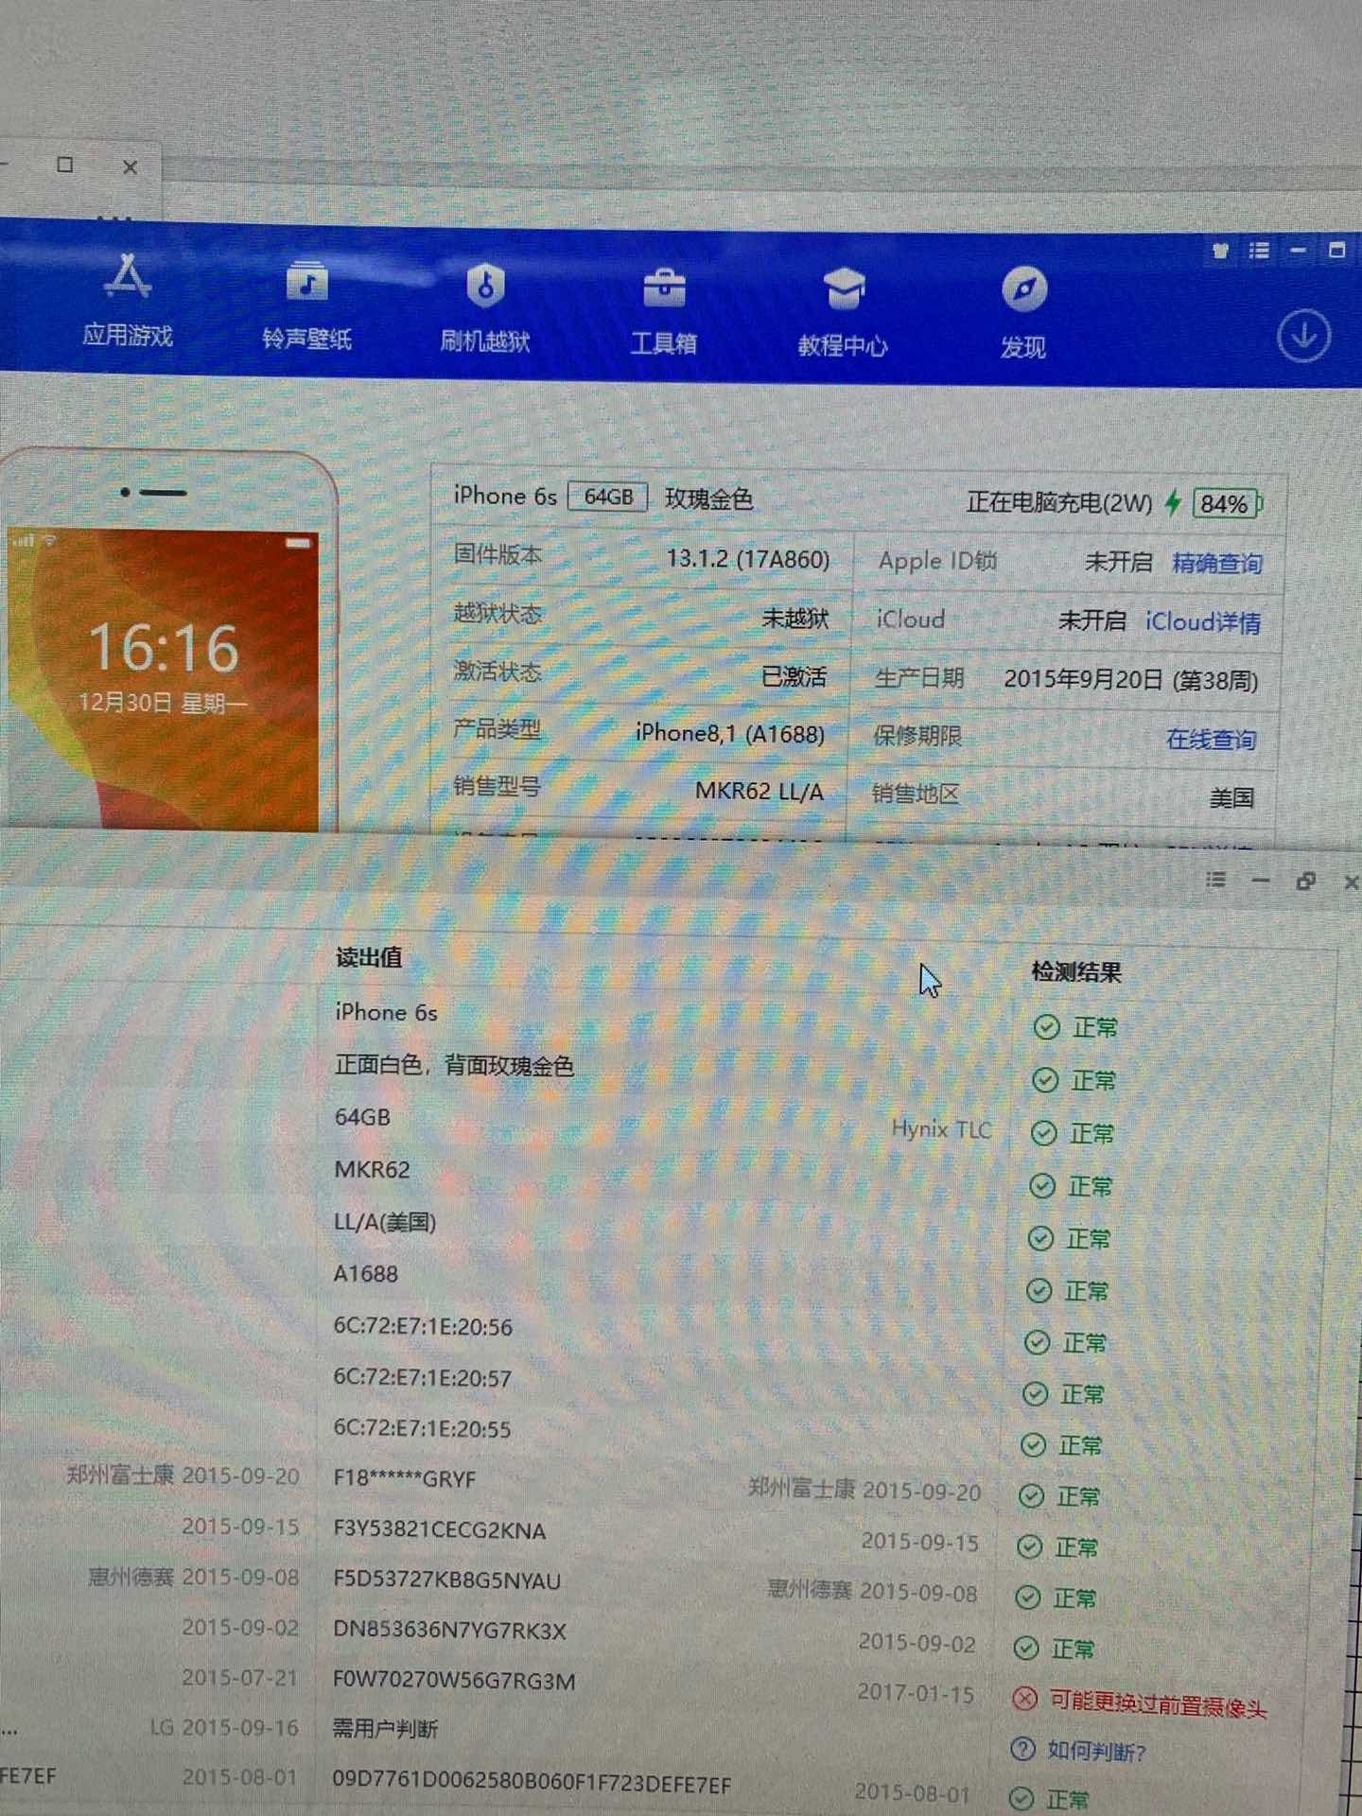Click 在线查询 for warranty period
This screenshot has height=1816, width=1362.
tap(1211, 740)
